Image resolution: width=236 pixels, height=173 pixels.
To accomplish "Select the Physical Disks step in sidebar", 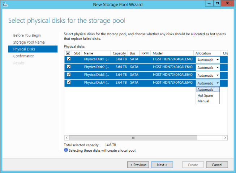I will pos(33,49).
